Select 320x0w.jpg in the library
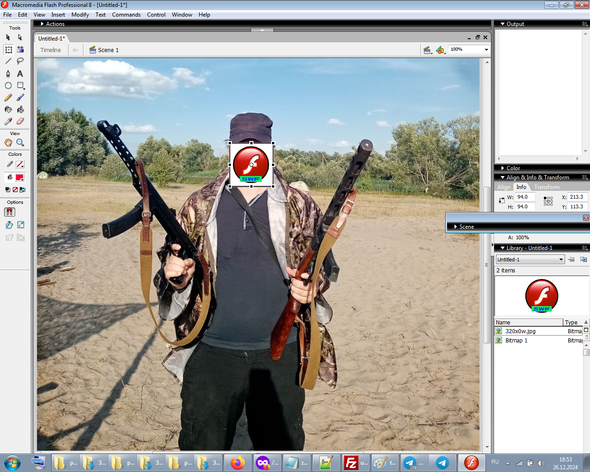 (538, 331)
